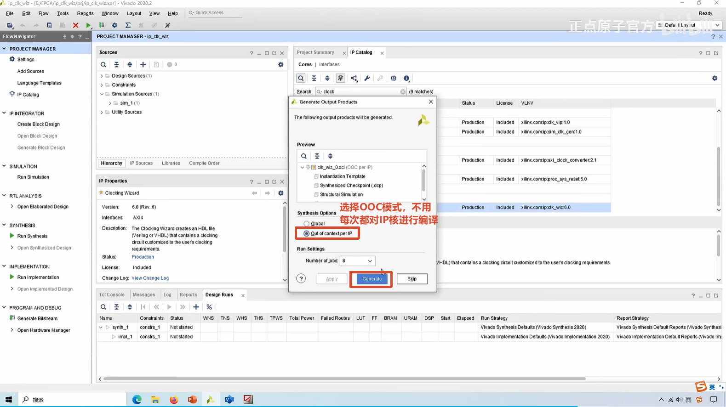Click the Program Device toolbar icon

pyautogui.click(x=102, y=25)
